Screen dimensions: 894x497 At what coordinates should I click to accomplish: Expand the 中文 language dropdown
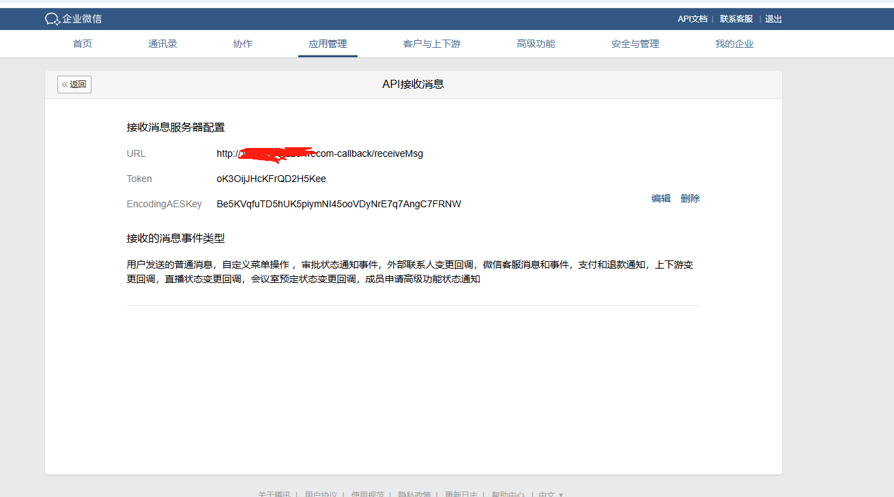click(550, 494)
